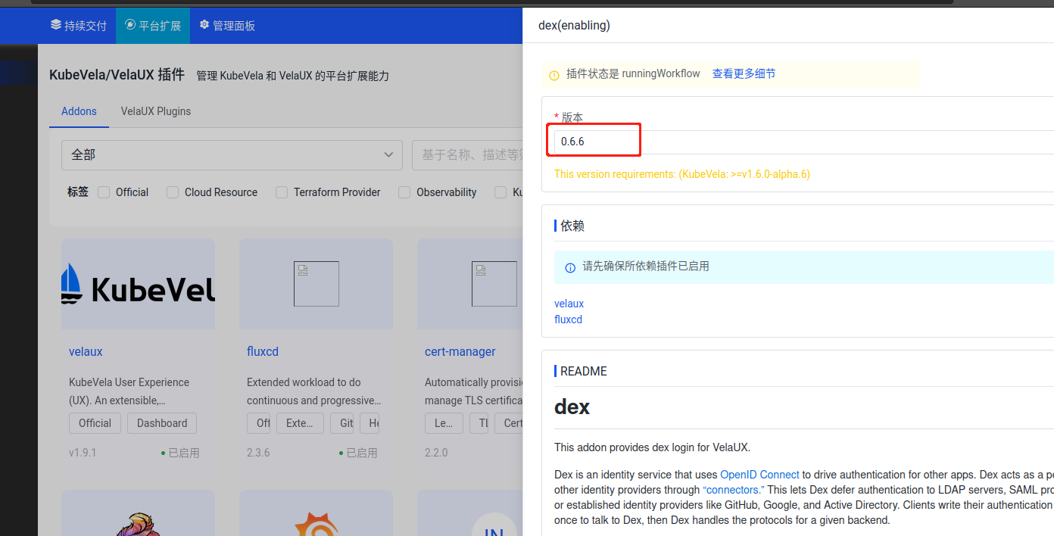Open 管理面板 via its gear icon
The height and width of the screenshot is (536, 1054).
coord(203,25)
